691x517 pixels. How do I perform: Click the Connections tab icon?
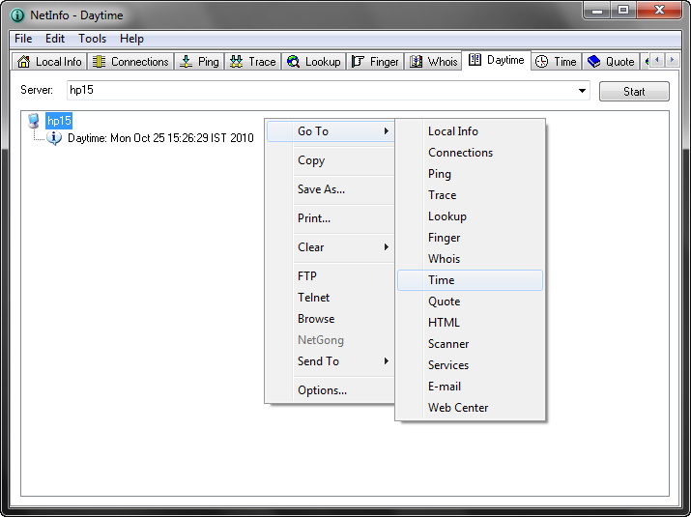pyautogui.click(x=99, y=62)
